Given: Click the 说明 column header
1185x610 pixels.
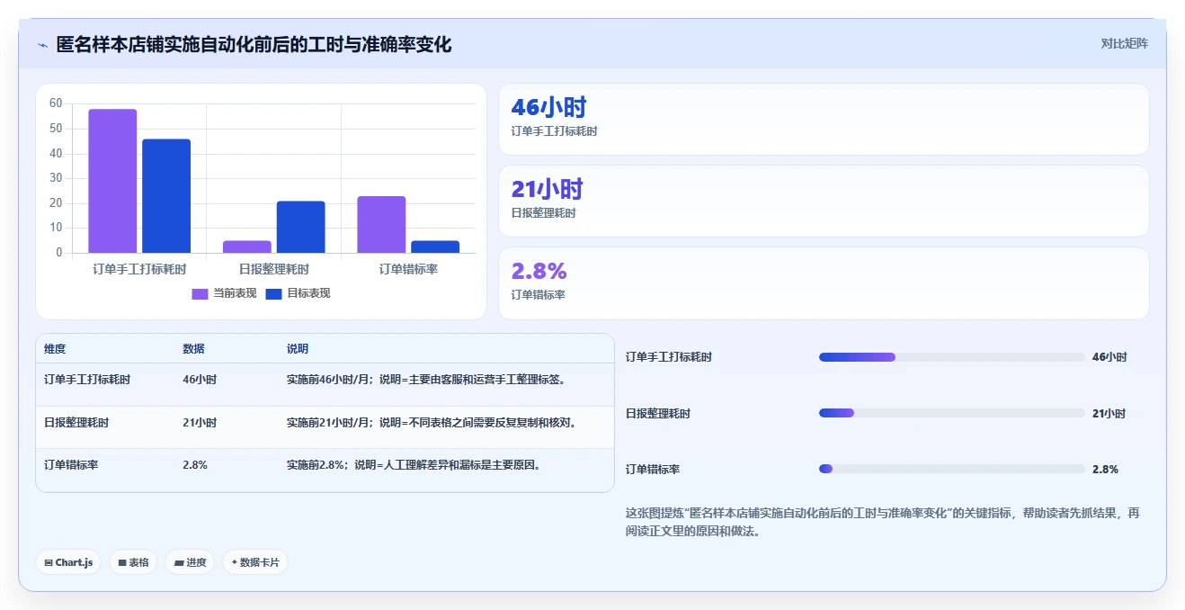Looking at the screenshot, I should click(298, 349).
